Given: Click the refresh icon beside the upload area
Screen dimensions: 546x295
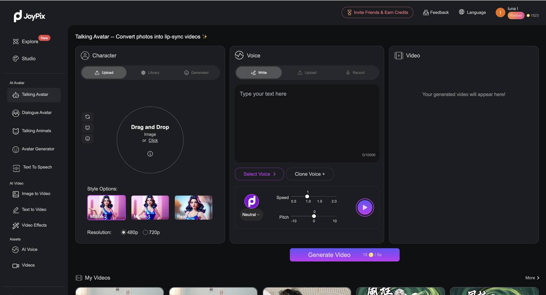Looking at the screenshot, I should (x=88, y=117).
